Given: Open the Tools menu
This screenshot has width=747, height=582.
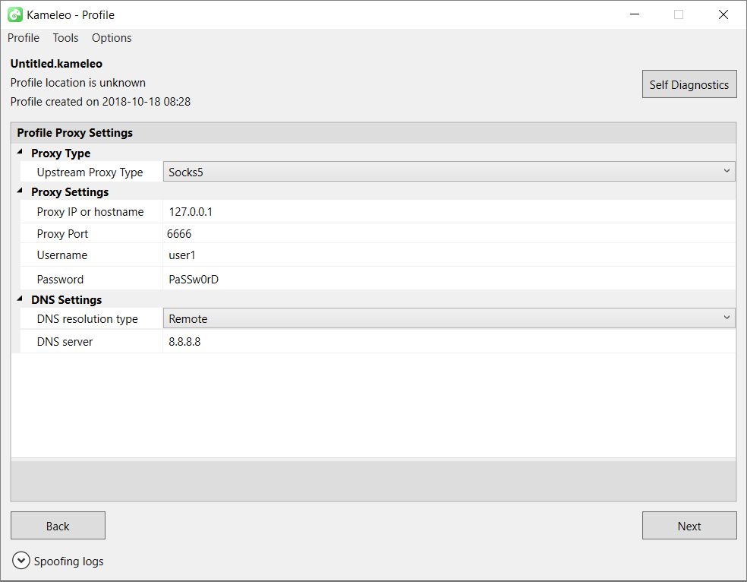Looking at the screenshot, I should [65, 38].
